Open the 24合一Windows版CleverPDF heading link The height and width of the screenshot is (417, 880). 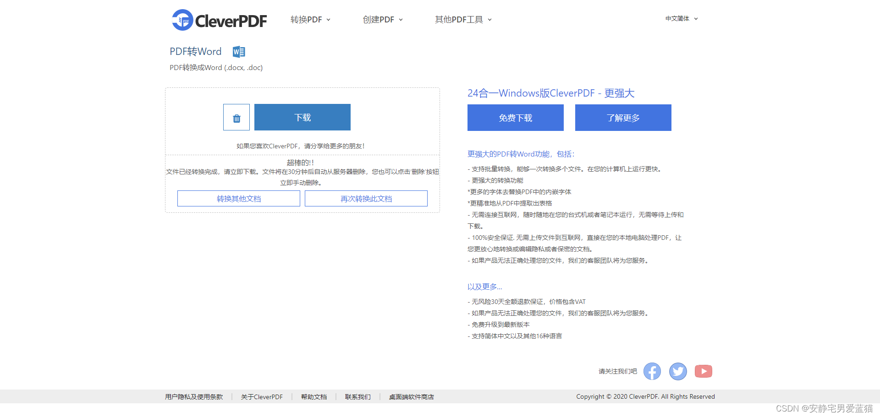tap(551, 93)
